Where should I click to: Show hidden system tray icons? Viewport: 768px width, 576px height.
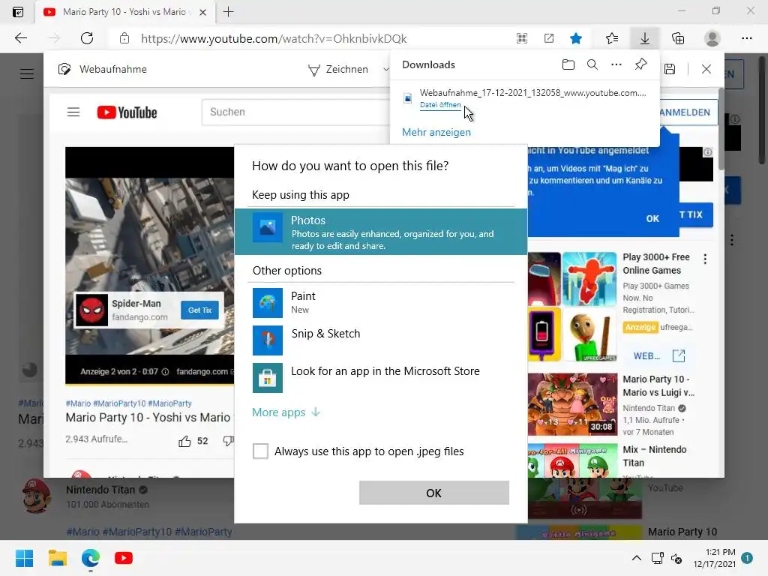[636, 558]
